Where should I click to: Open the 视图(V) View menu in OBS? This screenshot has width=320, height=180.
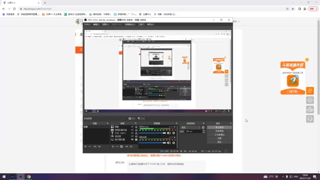(106, 24)
